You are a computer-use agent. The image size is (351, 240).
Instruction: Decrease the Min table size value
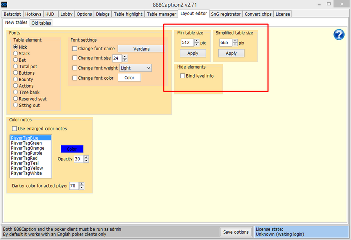[x=197, y=44]
